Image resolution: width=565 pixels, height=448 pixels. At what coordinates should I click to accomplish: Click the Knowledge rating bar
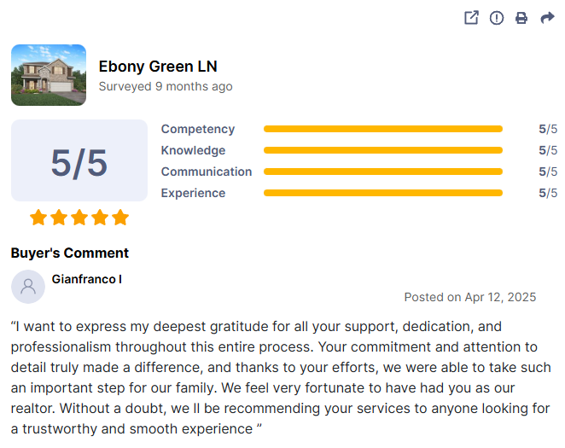tap(383, 150)
